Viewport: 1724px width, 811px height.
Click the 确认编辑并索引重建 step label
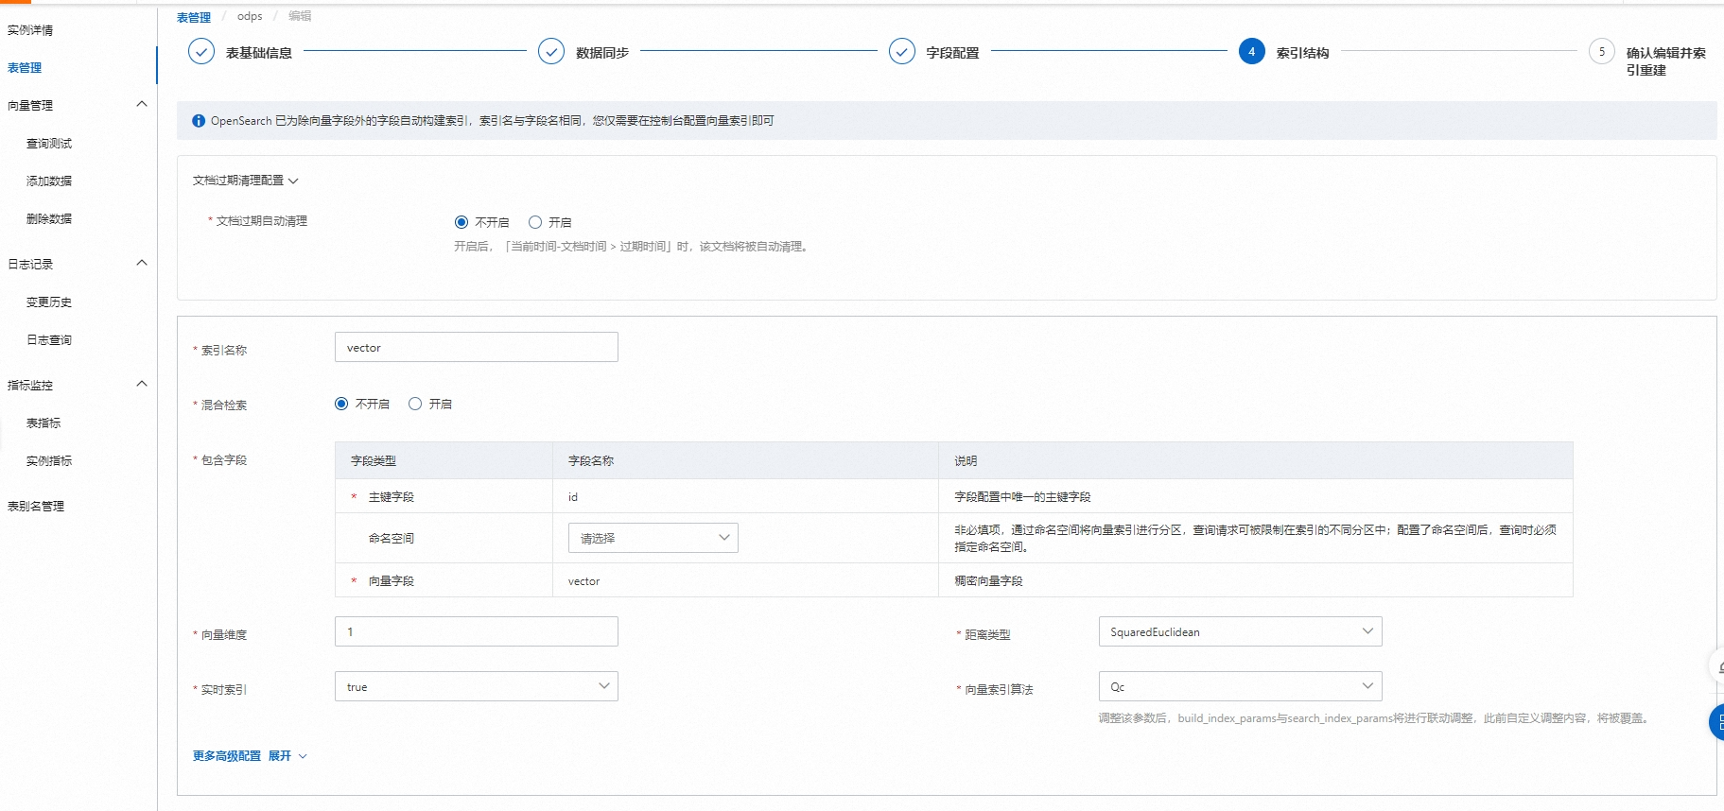1666,61
